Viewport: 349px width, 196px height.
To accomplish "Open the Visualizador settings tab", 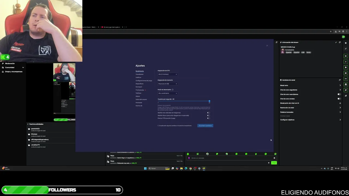I will [x=140, y=74].
